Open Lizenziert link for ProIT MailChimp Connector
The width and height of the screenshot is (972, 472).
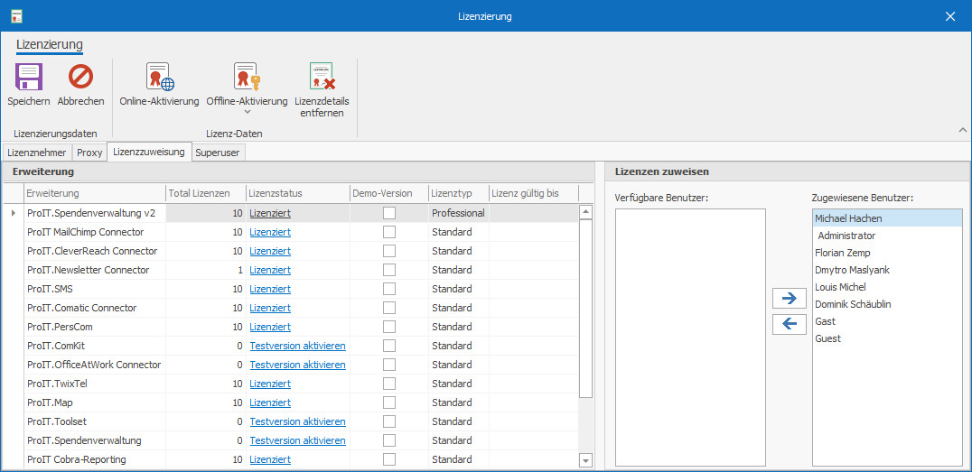(270, 232)
